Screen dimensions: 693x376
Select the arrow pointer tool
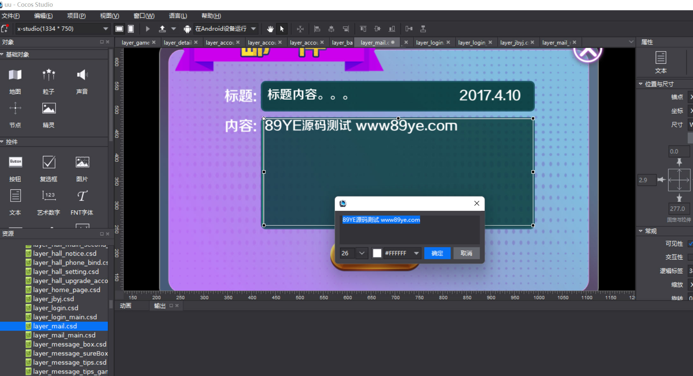pyautogui.click(x=282, y=29)
